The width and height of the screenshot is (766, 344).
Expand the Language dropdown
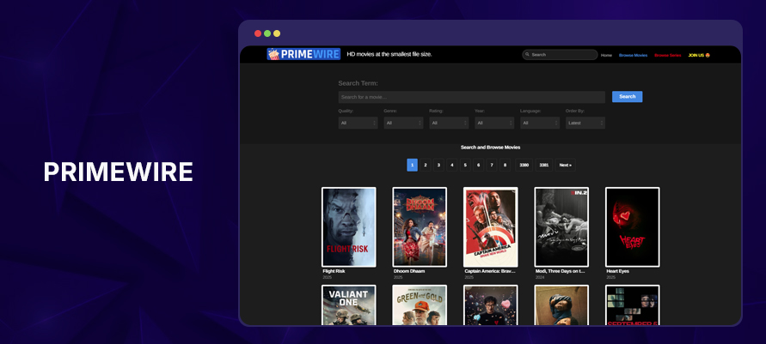(x=540, y=123)
